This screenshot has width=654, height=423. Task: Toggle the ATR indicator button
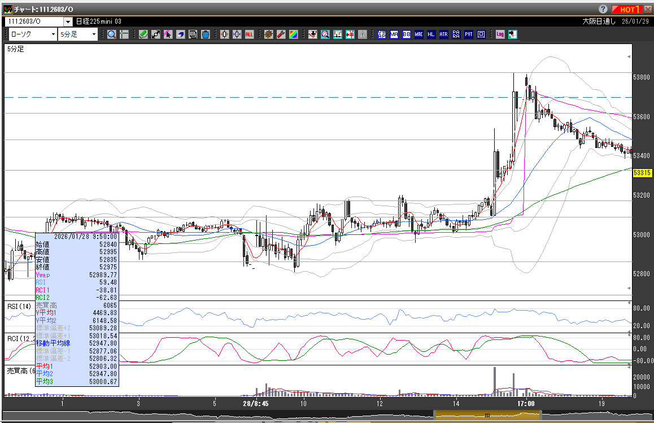443,34
